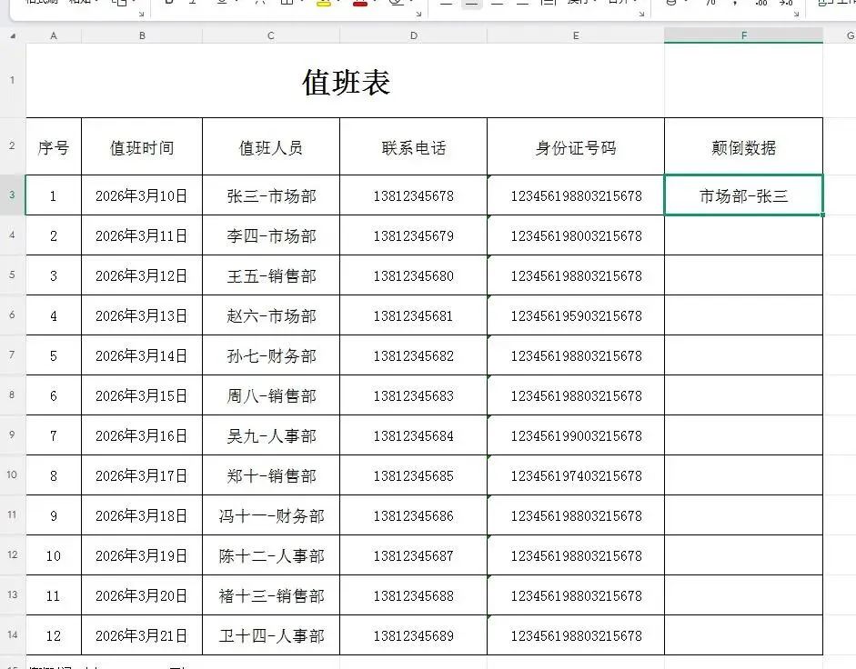Click cell 赵六-市场部
The width and height of the screenshot is (856, 669).
(x=271, y=315)
